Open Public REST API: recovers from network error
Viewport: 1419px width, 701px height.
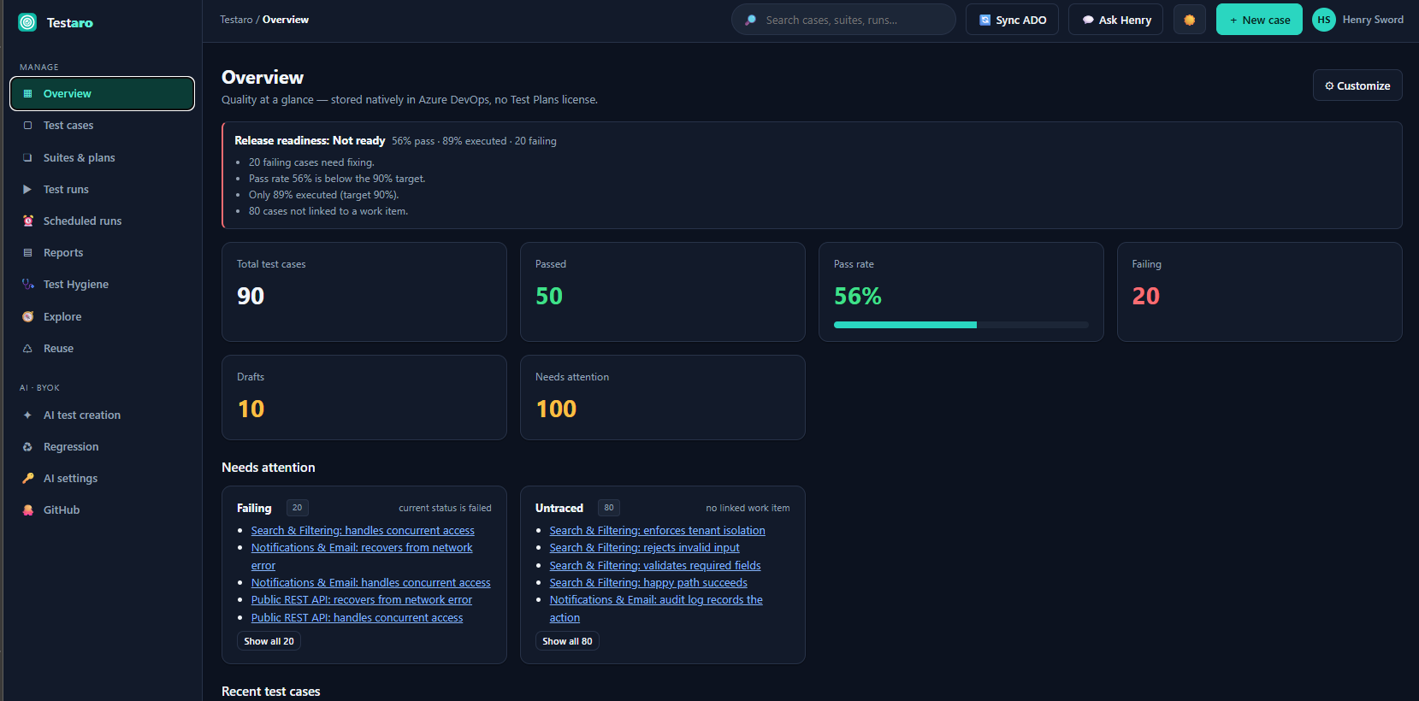(x=362, y=600)
